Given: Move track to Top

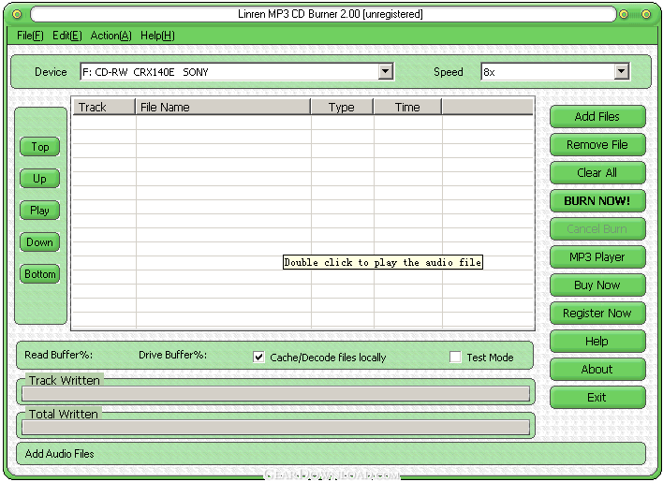Looking at the screenshot, I should click(39, 147).
